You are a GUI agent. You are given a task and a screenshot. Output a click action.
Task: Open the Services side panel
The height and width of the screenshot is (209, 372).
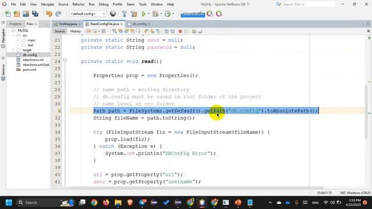pos(3,72)
